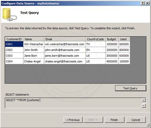Image resolution: width=151 pixels, height=128 pixels.
Task: Click the John Smith name cell
Action: (x=34, y=50)
